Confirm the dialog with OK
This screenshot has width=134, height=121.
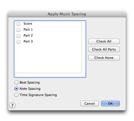click(x=110, y=103)
